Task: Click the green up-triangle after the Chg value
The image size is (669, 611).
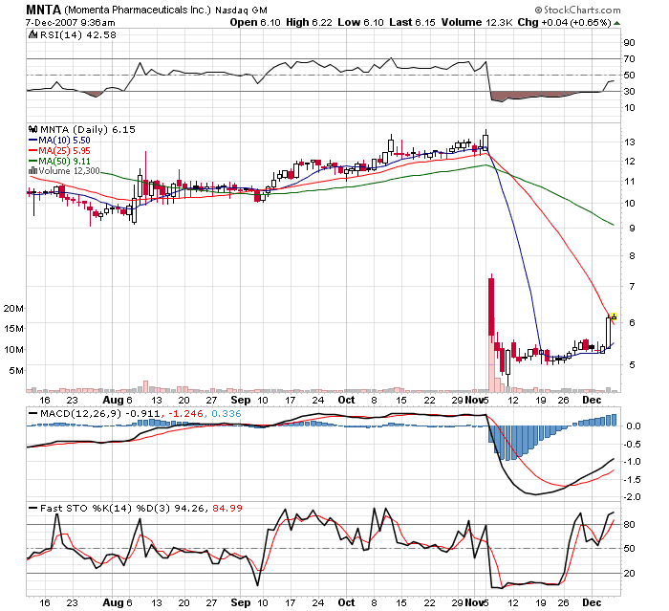Action: click(x=616, y=23)
